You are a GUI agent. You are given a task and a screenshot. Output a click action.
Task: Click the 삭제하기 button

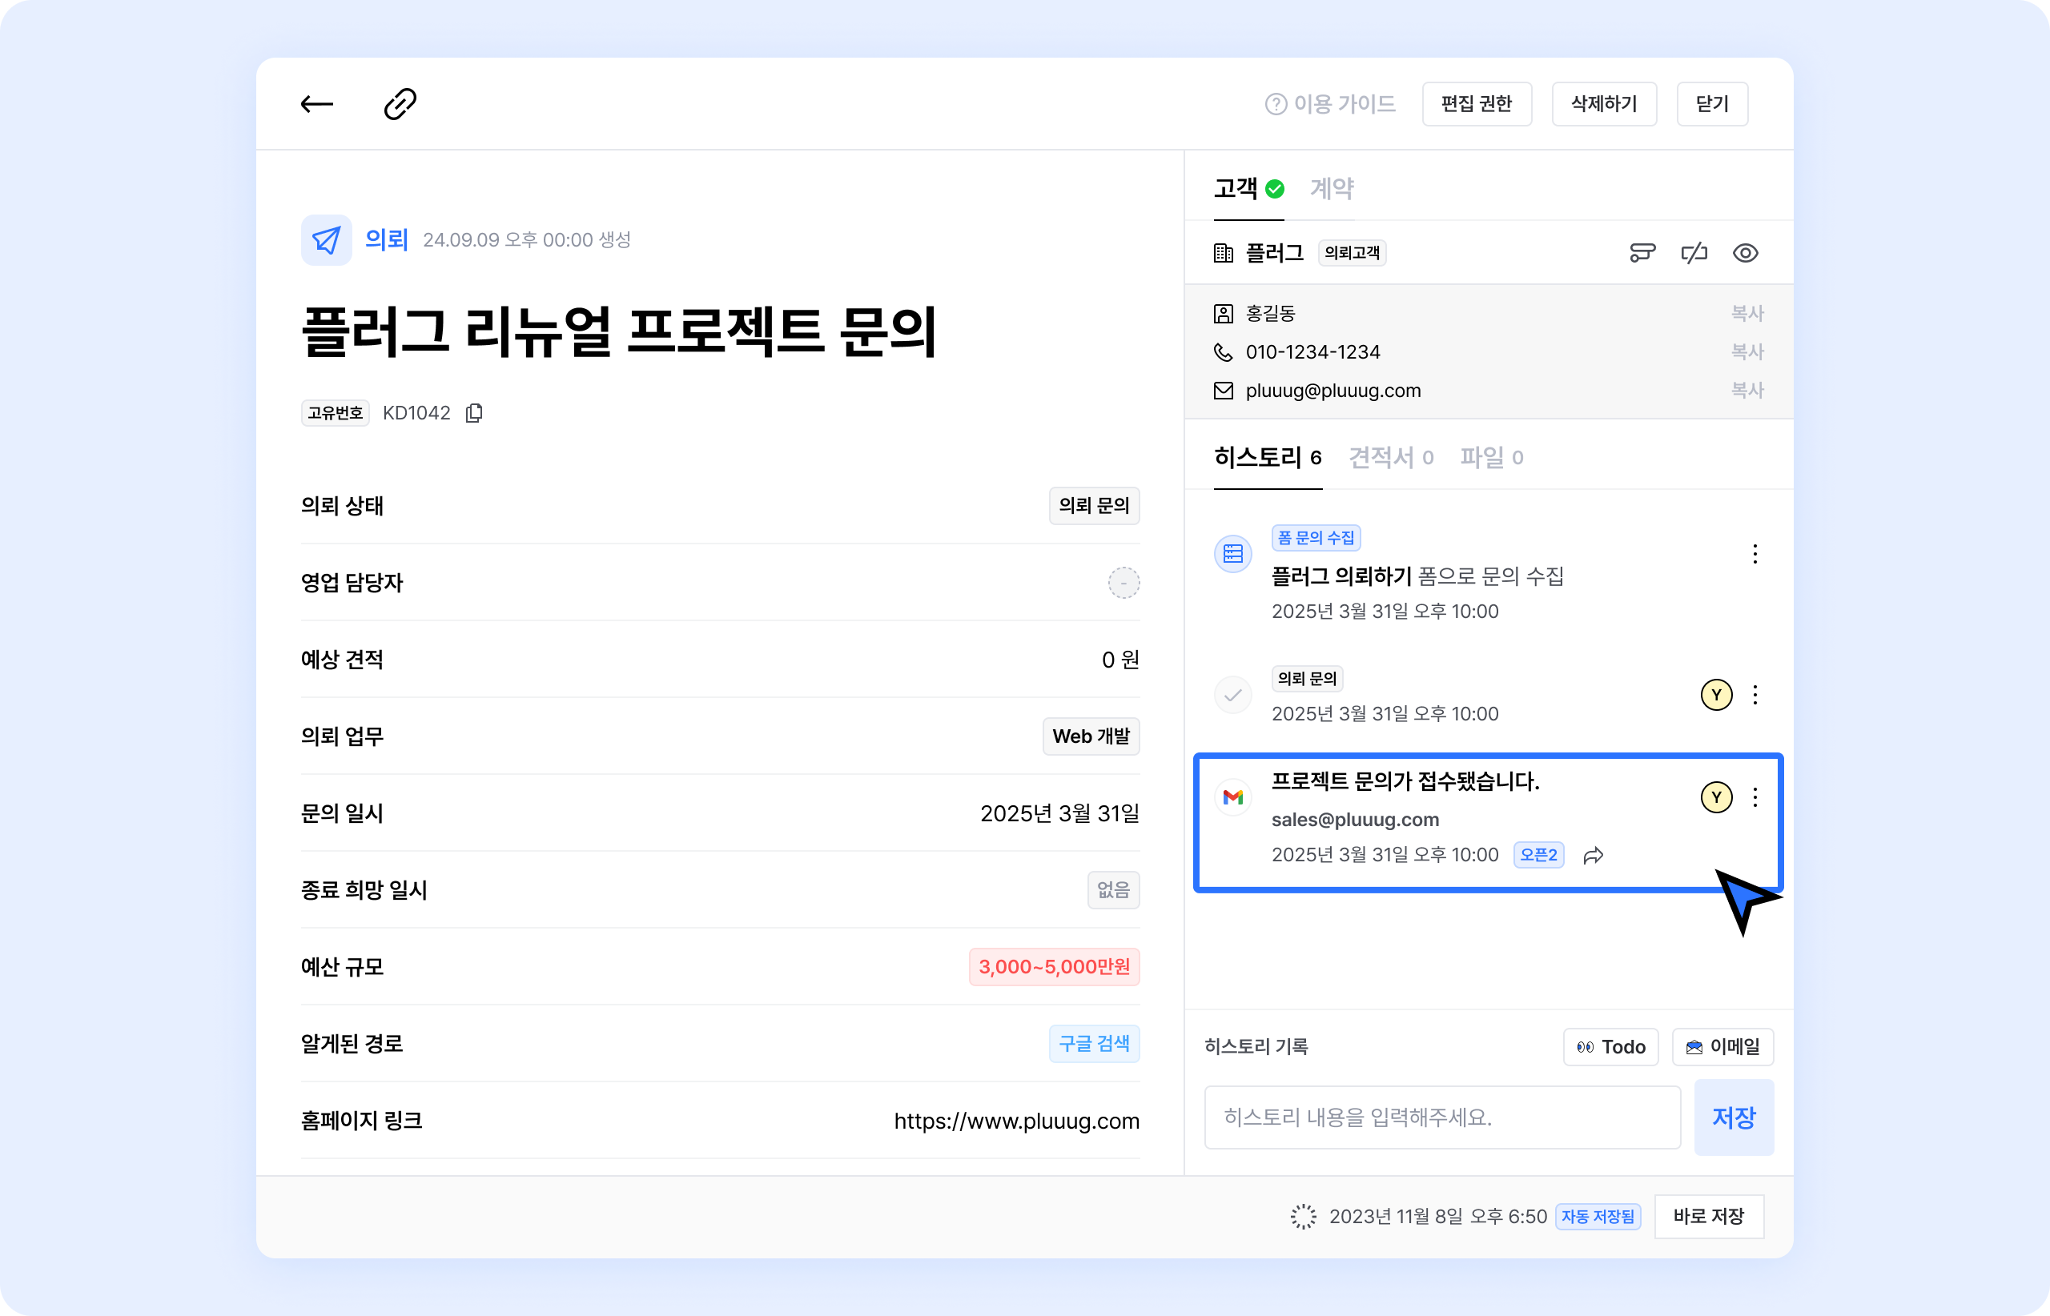(1604, 104)
